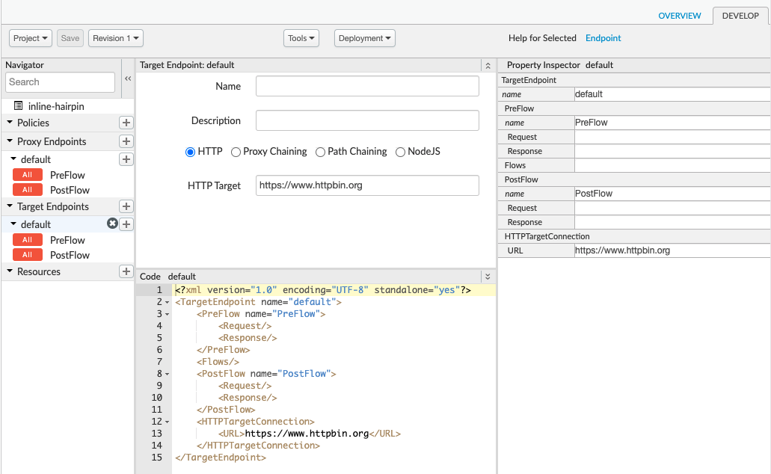Click the Flows value cell in Property Inspector
The height and width of the screenshot is (474, 771).
pos(672,166)
